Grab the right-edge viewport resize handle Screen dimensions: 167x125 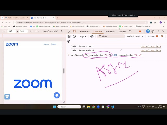(64, 71)
